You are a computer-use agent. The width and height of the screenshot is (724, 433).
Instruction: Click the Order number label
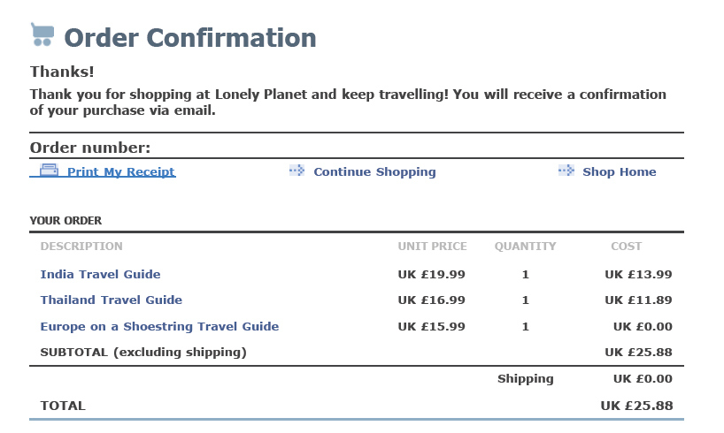(x=90, y=148)
